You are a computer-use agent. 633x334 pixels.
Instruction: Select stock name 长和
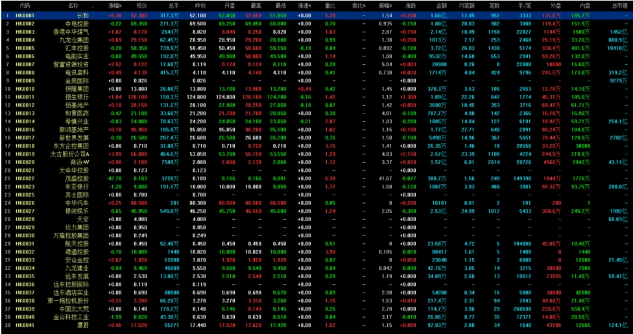(x=83, y=16)
